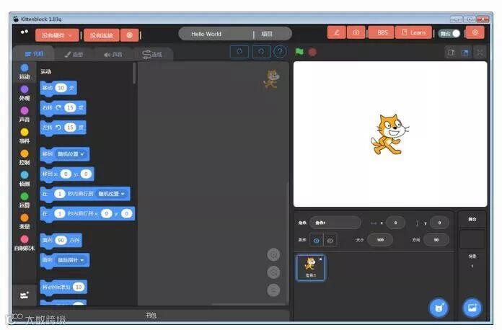Click 10 value in change x block
This screenshot has height=330, width=502.
tap(79, 287)
